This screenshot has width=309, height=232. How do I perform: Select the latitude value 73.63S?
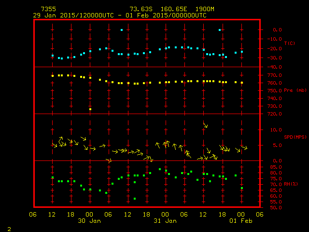[141, 9]
